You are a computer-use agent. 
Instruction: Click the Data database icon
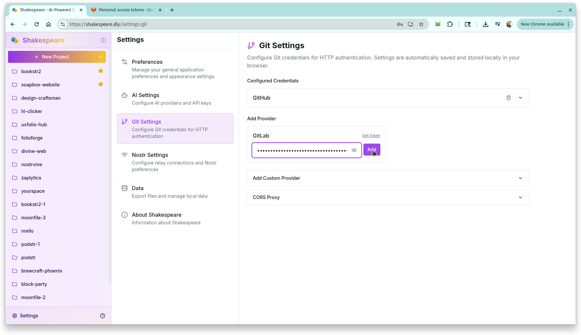[125, 188]
